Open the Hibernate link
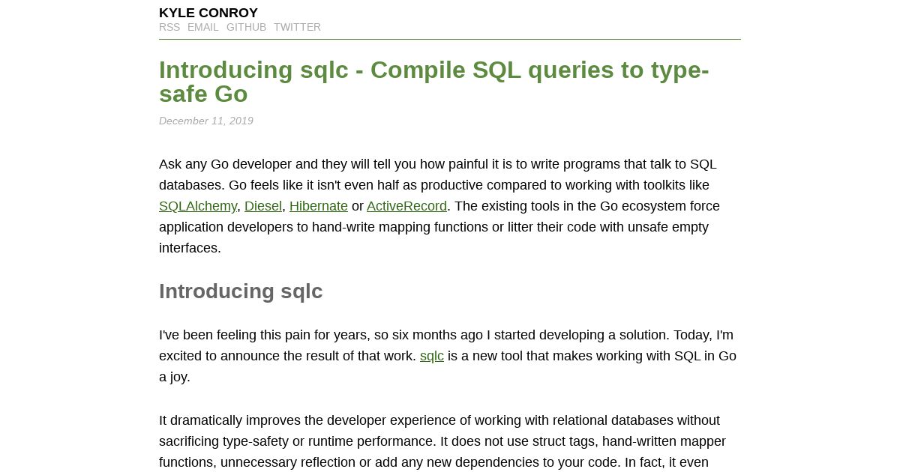900x472 pixels. pos(319,206)
